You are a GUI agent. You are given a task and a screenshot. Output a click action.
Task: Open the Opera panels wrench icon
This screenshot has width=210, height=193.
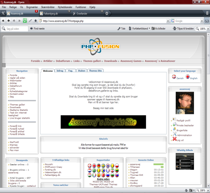point(3,13)
